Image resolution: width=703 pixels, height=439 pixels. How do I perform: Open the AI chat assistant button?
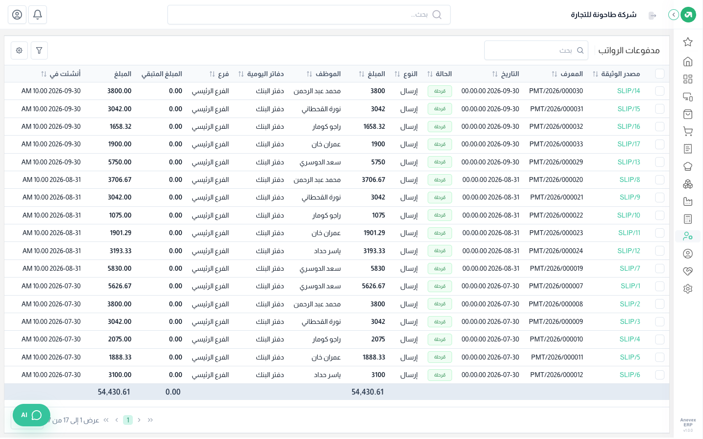click(x=31, y=415)
